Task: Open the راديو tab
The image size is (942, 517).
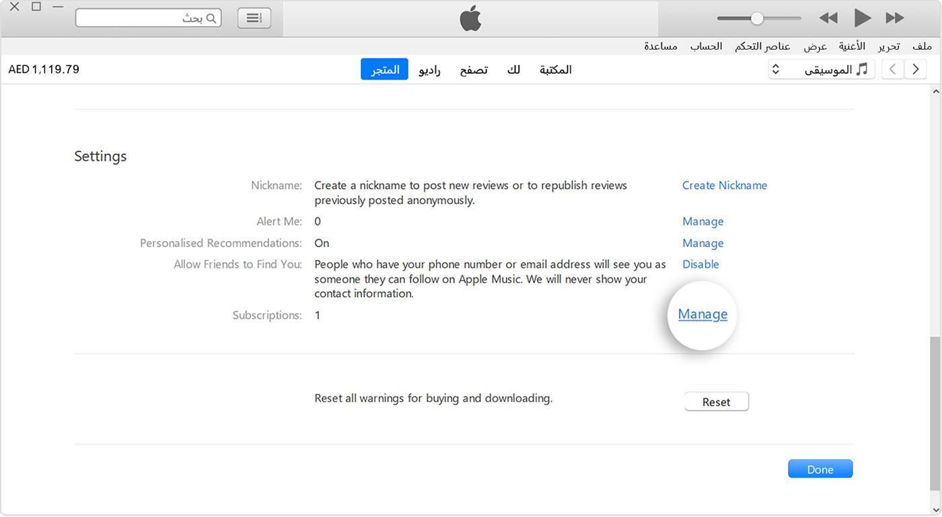Action: [429, 69]
